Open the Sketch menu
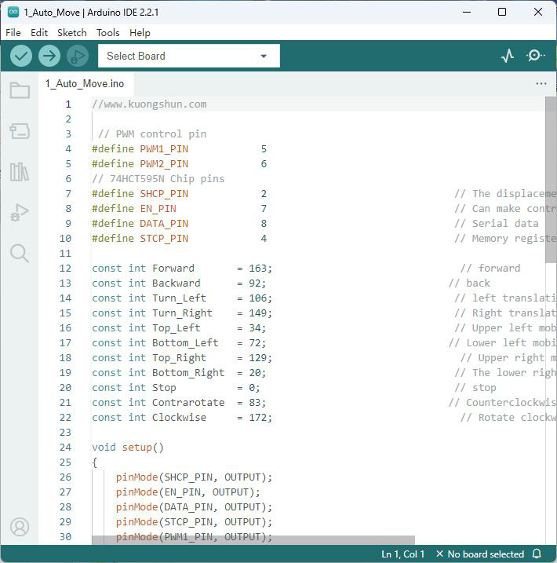The height and width of the screenshot is (563, 557). point(71,33)
